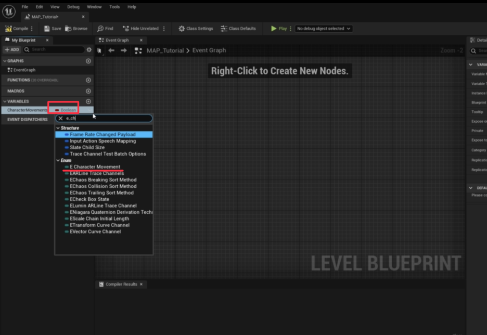The height and width of the screenshot is (335, 487).
Task: Open the View menu
Action: coord(55,7)
